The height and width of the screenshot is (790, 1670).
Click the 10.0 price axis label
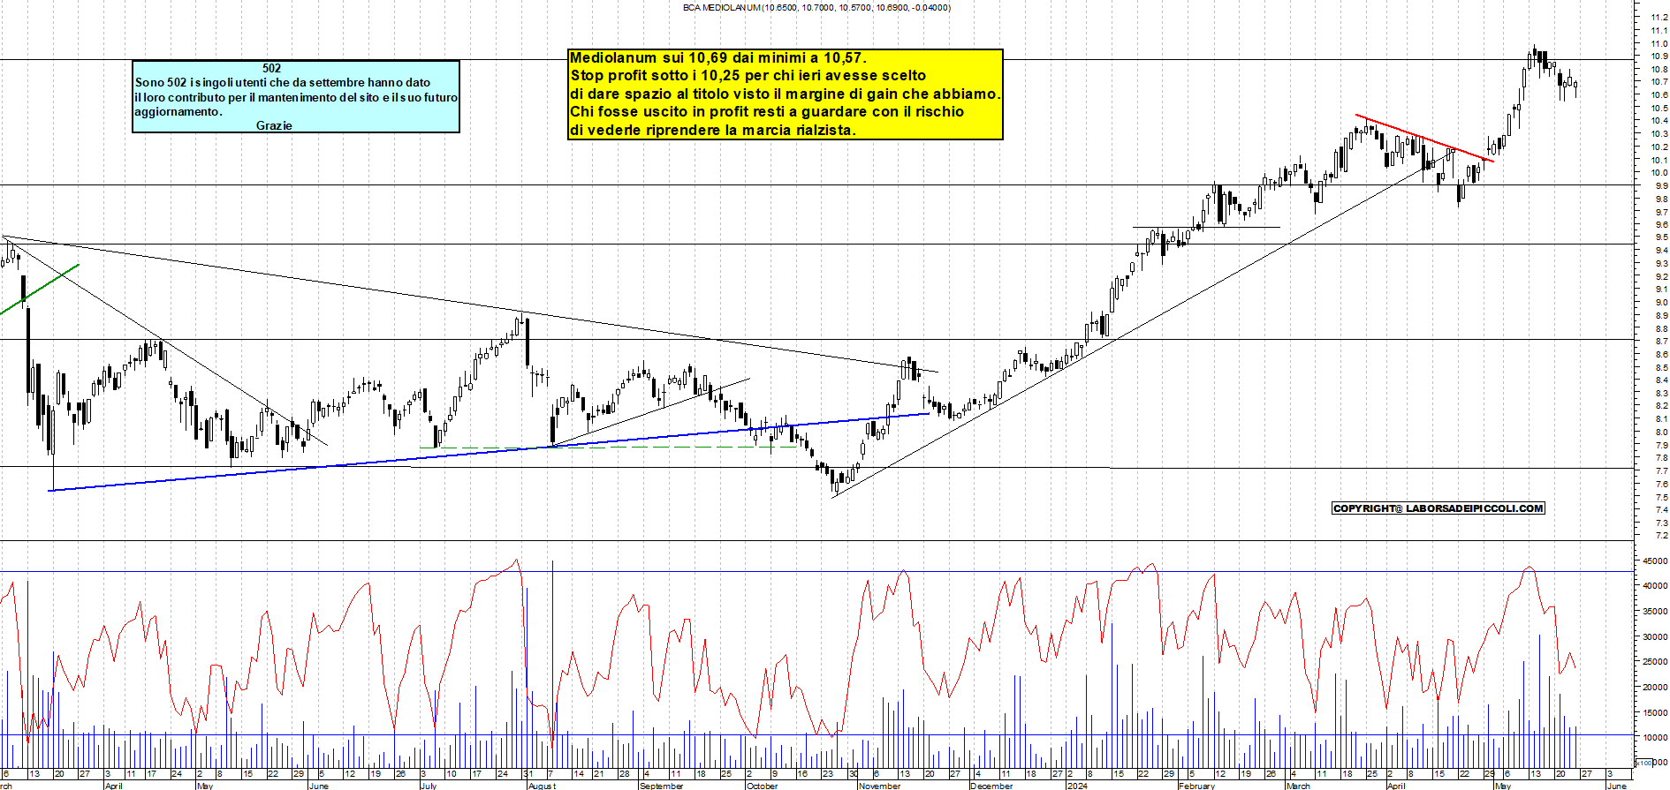pyautogui.click(x=1659, y=173)
